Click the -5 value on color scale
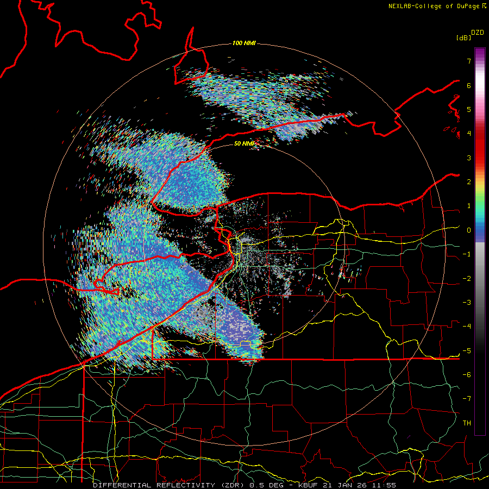Viewport: 489px width, 489px height. point(467,350)
